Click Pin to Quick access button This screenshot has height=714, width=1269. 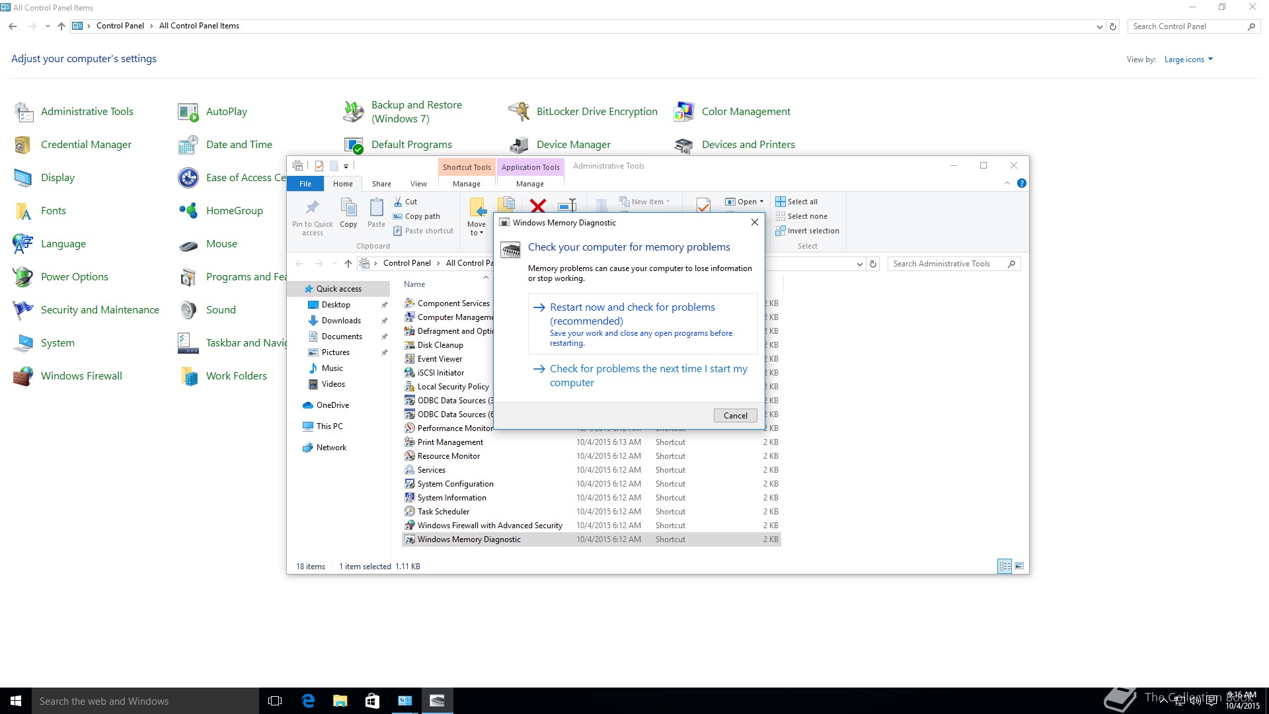click(x=313, y=218)
